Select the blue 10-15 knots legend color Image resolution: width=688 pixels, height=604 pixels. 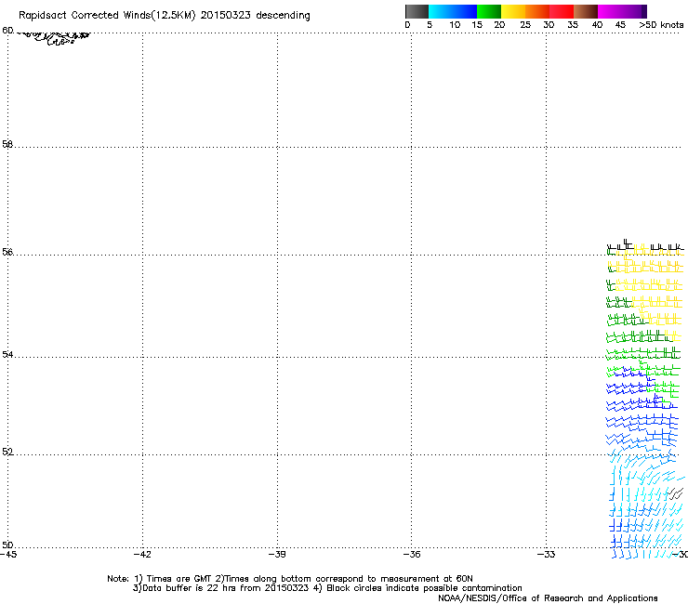465,11
